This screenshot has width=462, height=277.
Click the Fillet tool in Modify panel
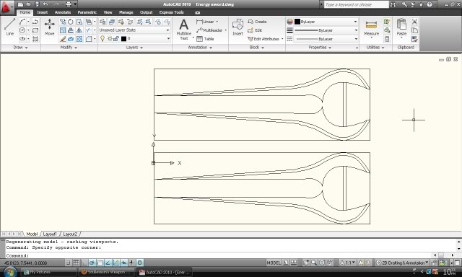[x=88, y=38]
